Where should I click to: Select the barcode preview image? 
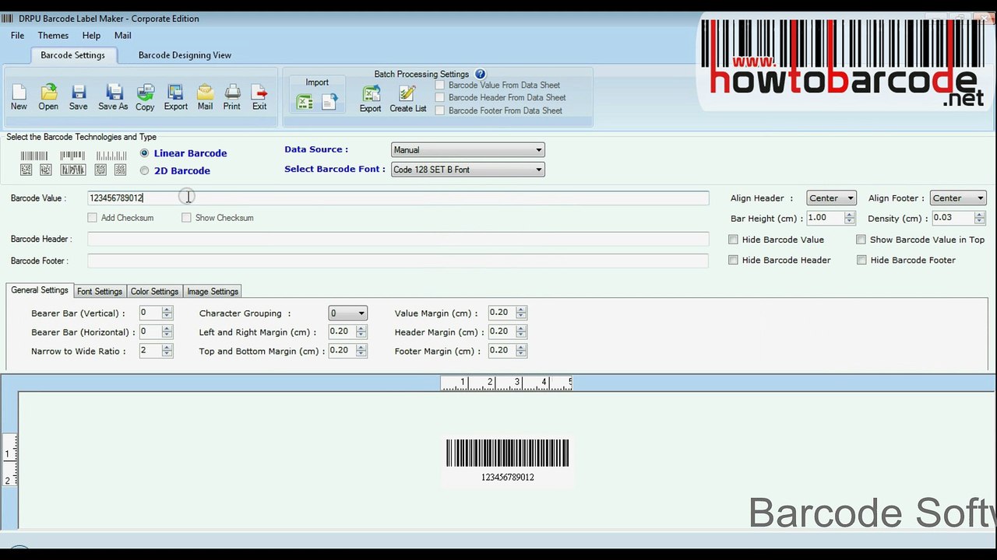507,460
